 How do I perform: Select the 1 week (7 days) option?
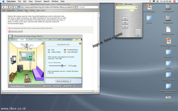(49, 52)
